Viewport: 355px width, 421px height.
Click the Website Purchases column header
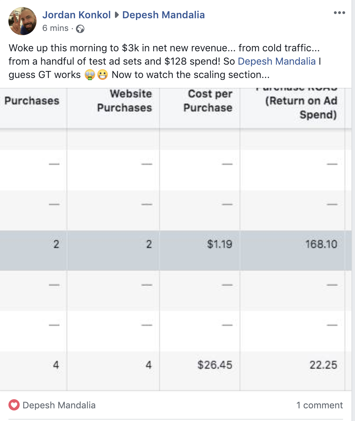pyautogui.click(x=124, y=101)
